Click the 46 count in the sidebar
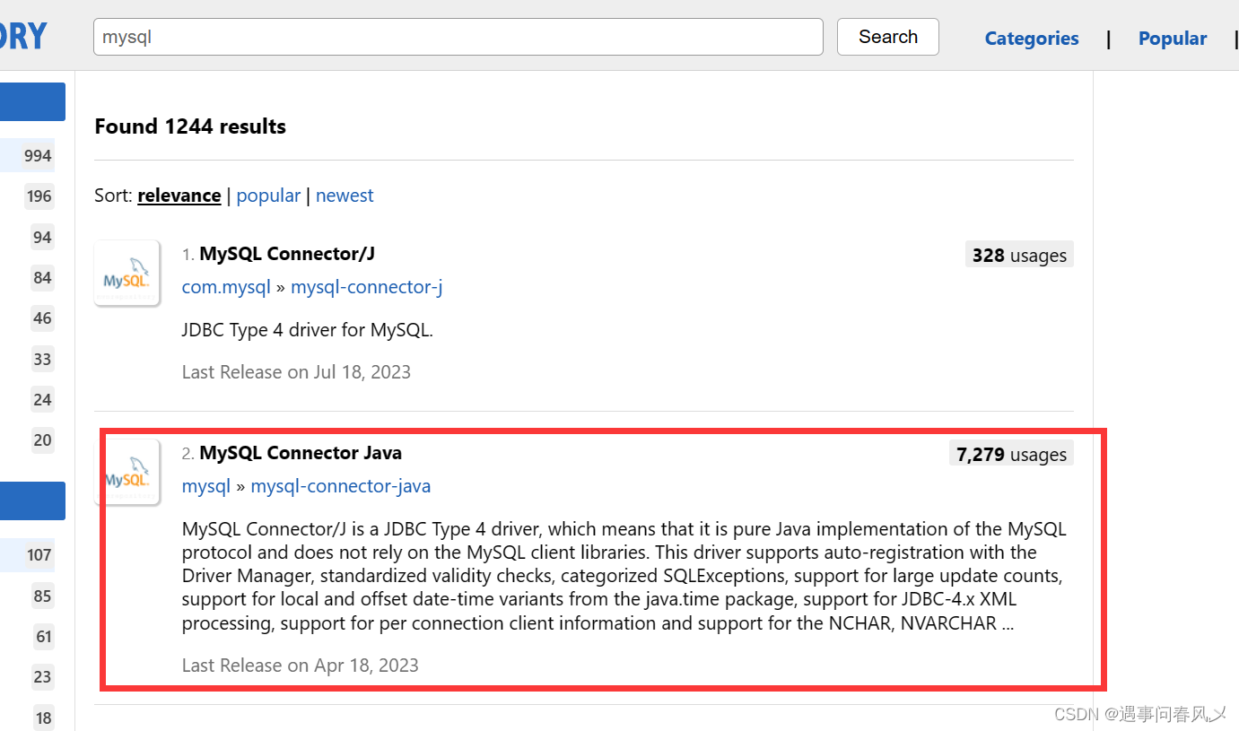 pos(42,318)
